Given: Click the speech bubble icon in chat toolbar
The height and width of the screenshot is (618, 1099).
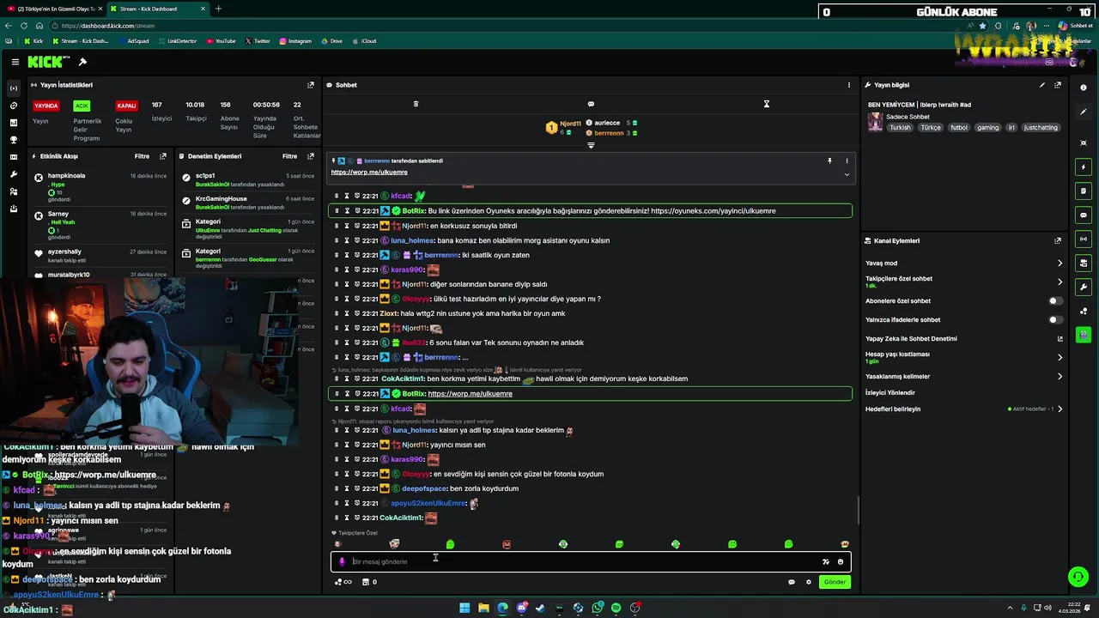Looking at the screenshot, I should pyautogui.click(x=591, y=104).
